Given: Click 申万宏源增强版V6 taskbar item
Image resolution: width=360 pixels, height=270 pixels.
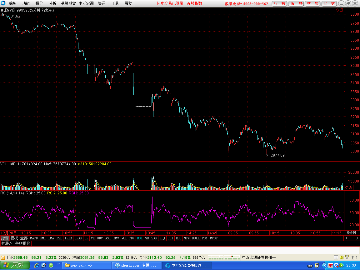Looking at the screenshot, I should pyautogui.click(x=187, y=265).
